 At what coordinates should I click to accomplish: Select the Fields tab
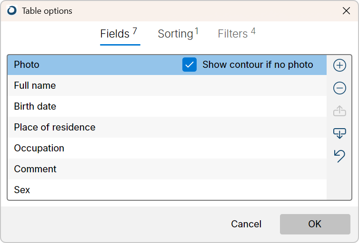[119, 34]
